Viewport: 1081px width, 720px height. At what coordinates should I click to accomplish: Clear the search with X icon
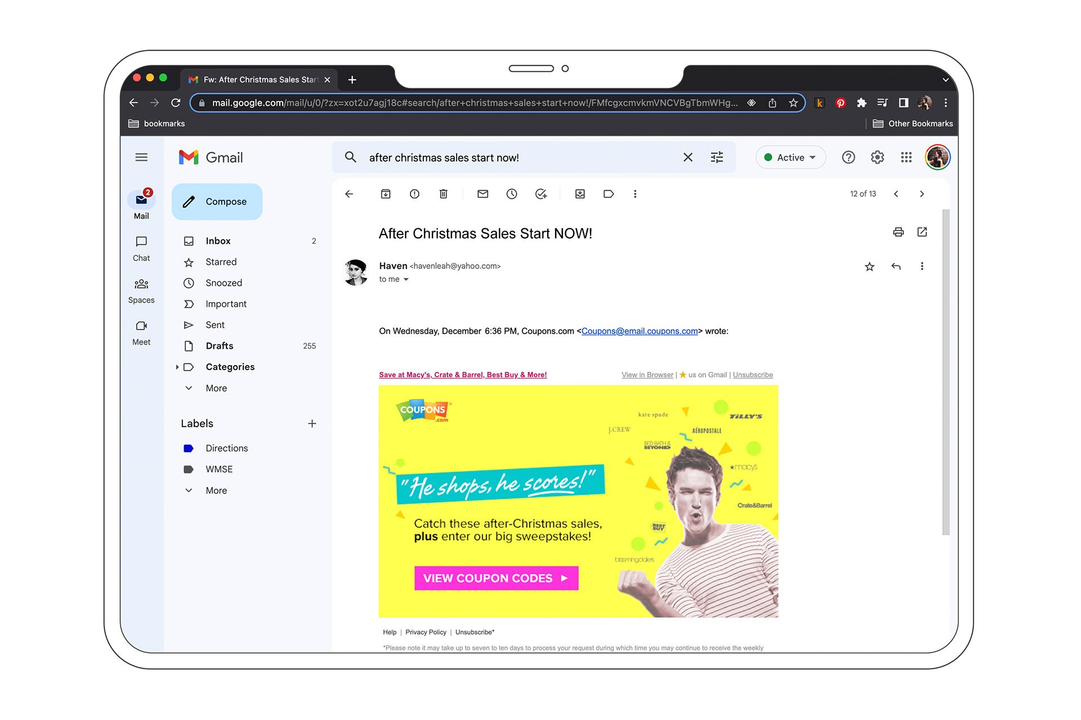point(688,157)
